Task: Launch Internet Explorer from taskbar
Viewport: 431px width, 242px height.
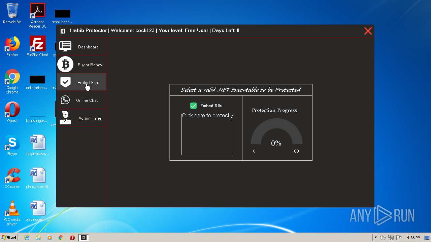Action: [x=27, y=238]
